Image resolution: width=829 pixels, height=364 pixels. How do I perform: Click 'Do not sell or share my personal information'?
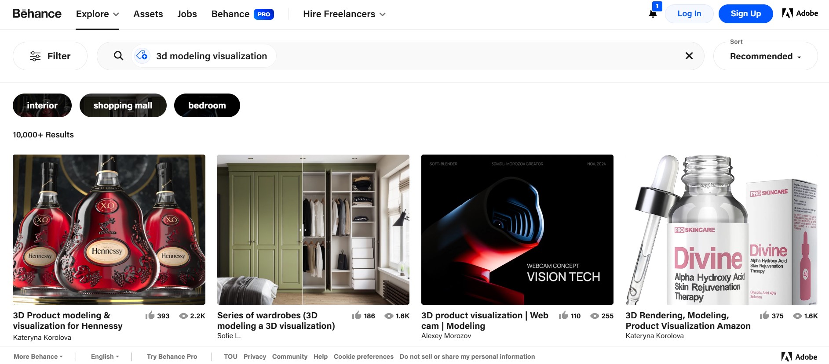coord(467,357)
